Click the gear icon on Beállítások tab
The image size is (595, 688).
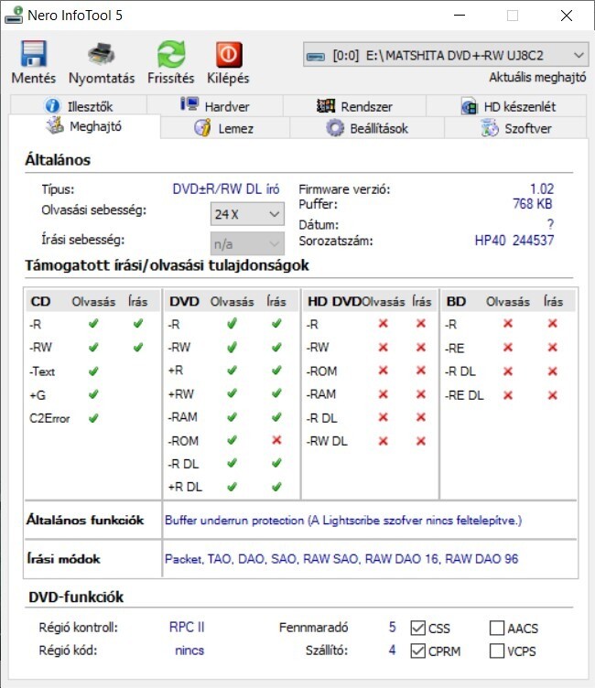click(x=335, y=128)
